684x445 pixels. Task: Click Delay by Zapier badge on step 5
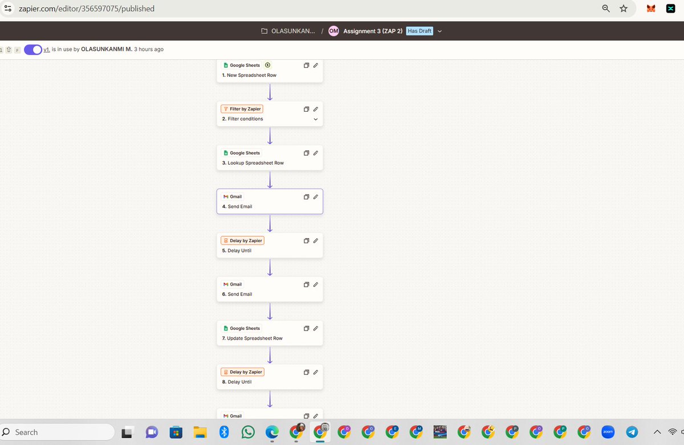tap(242, 240)
